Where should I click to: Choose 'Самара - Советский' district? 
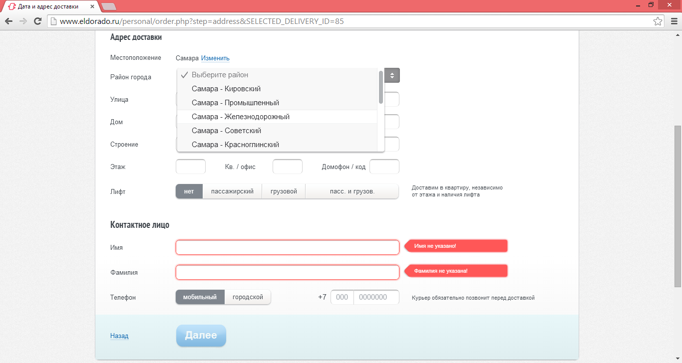(x=277, y=131)
